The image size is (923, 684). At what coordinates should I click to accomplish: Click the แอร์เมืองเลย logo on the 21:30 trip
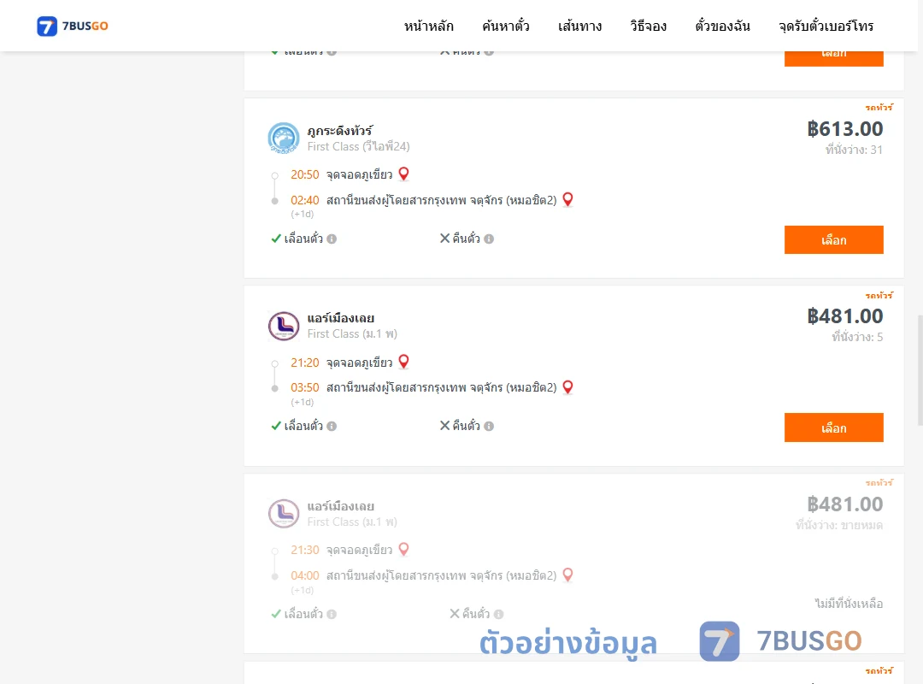284,514
